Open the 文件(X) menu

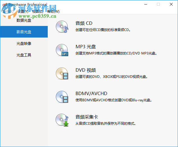click(x=8, y=11)
